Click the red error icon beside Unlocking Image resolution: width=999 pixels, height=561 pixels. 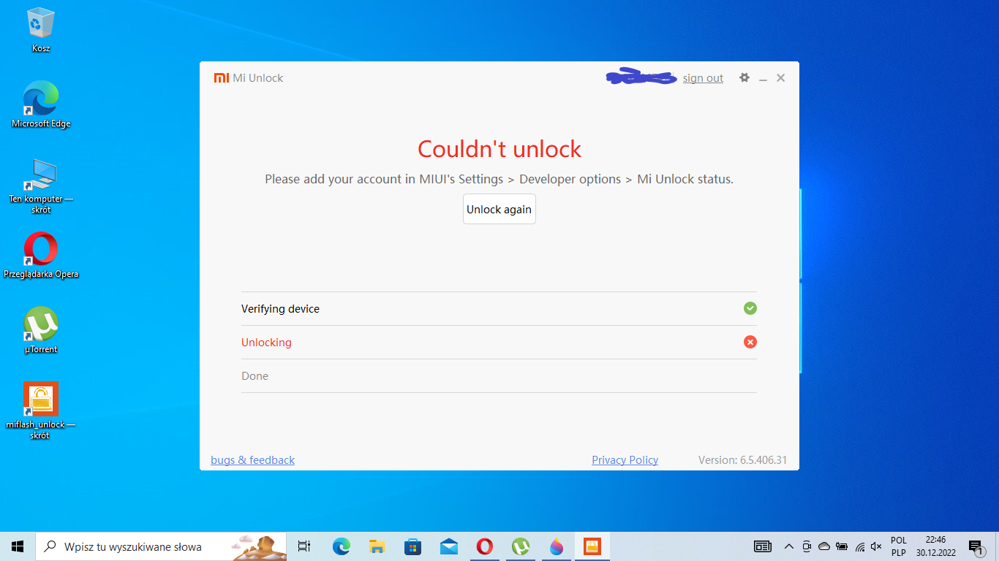pos(750,342)
